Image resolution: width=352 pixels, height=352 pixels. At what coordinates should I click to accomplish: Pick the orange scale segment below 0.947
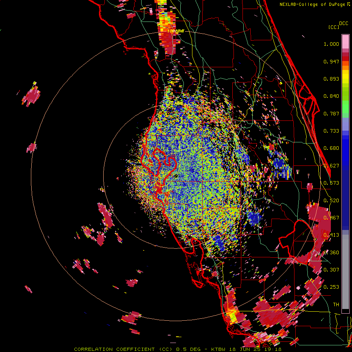tap(345, 68)
